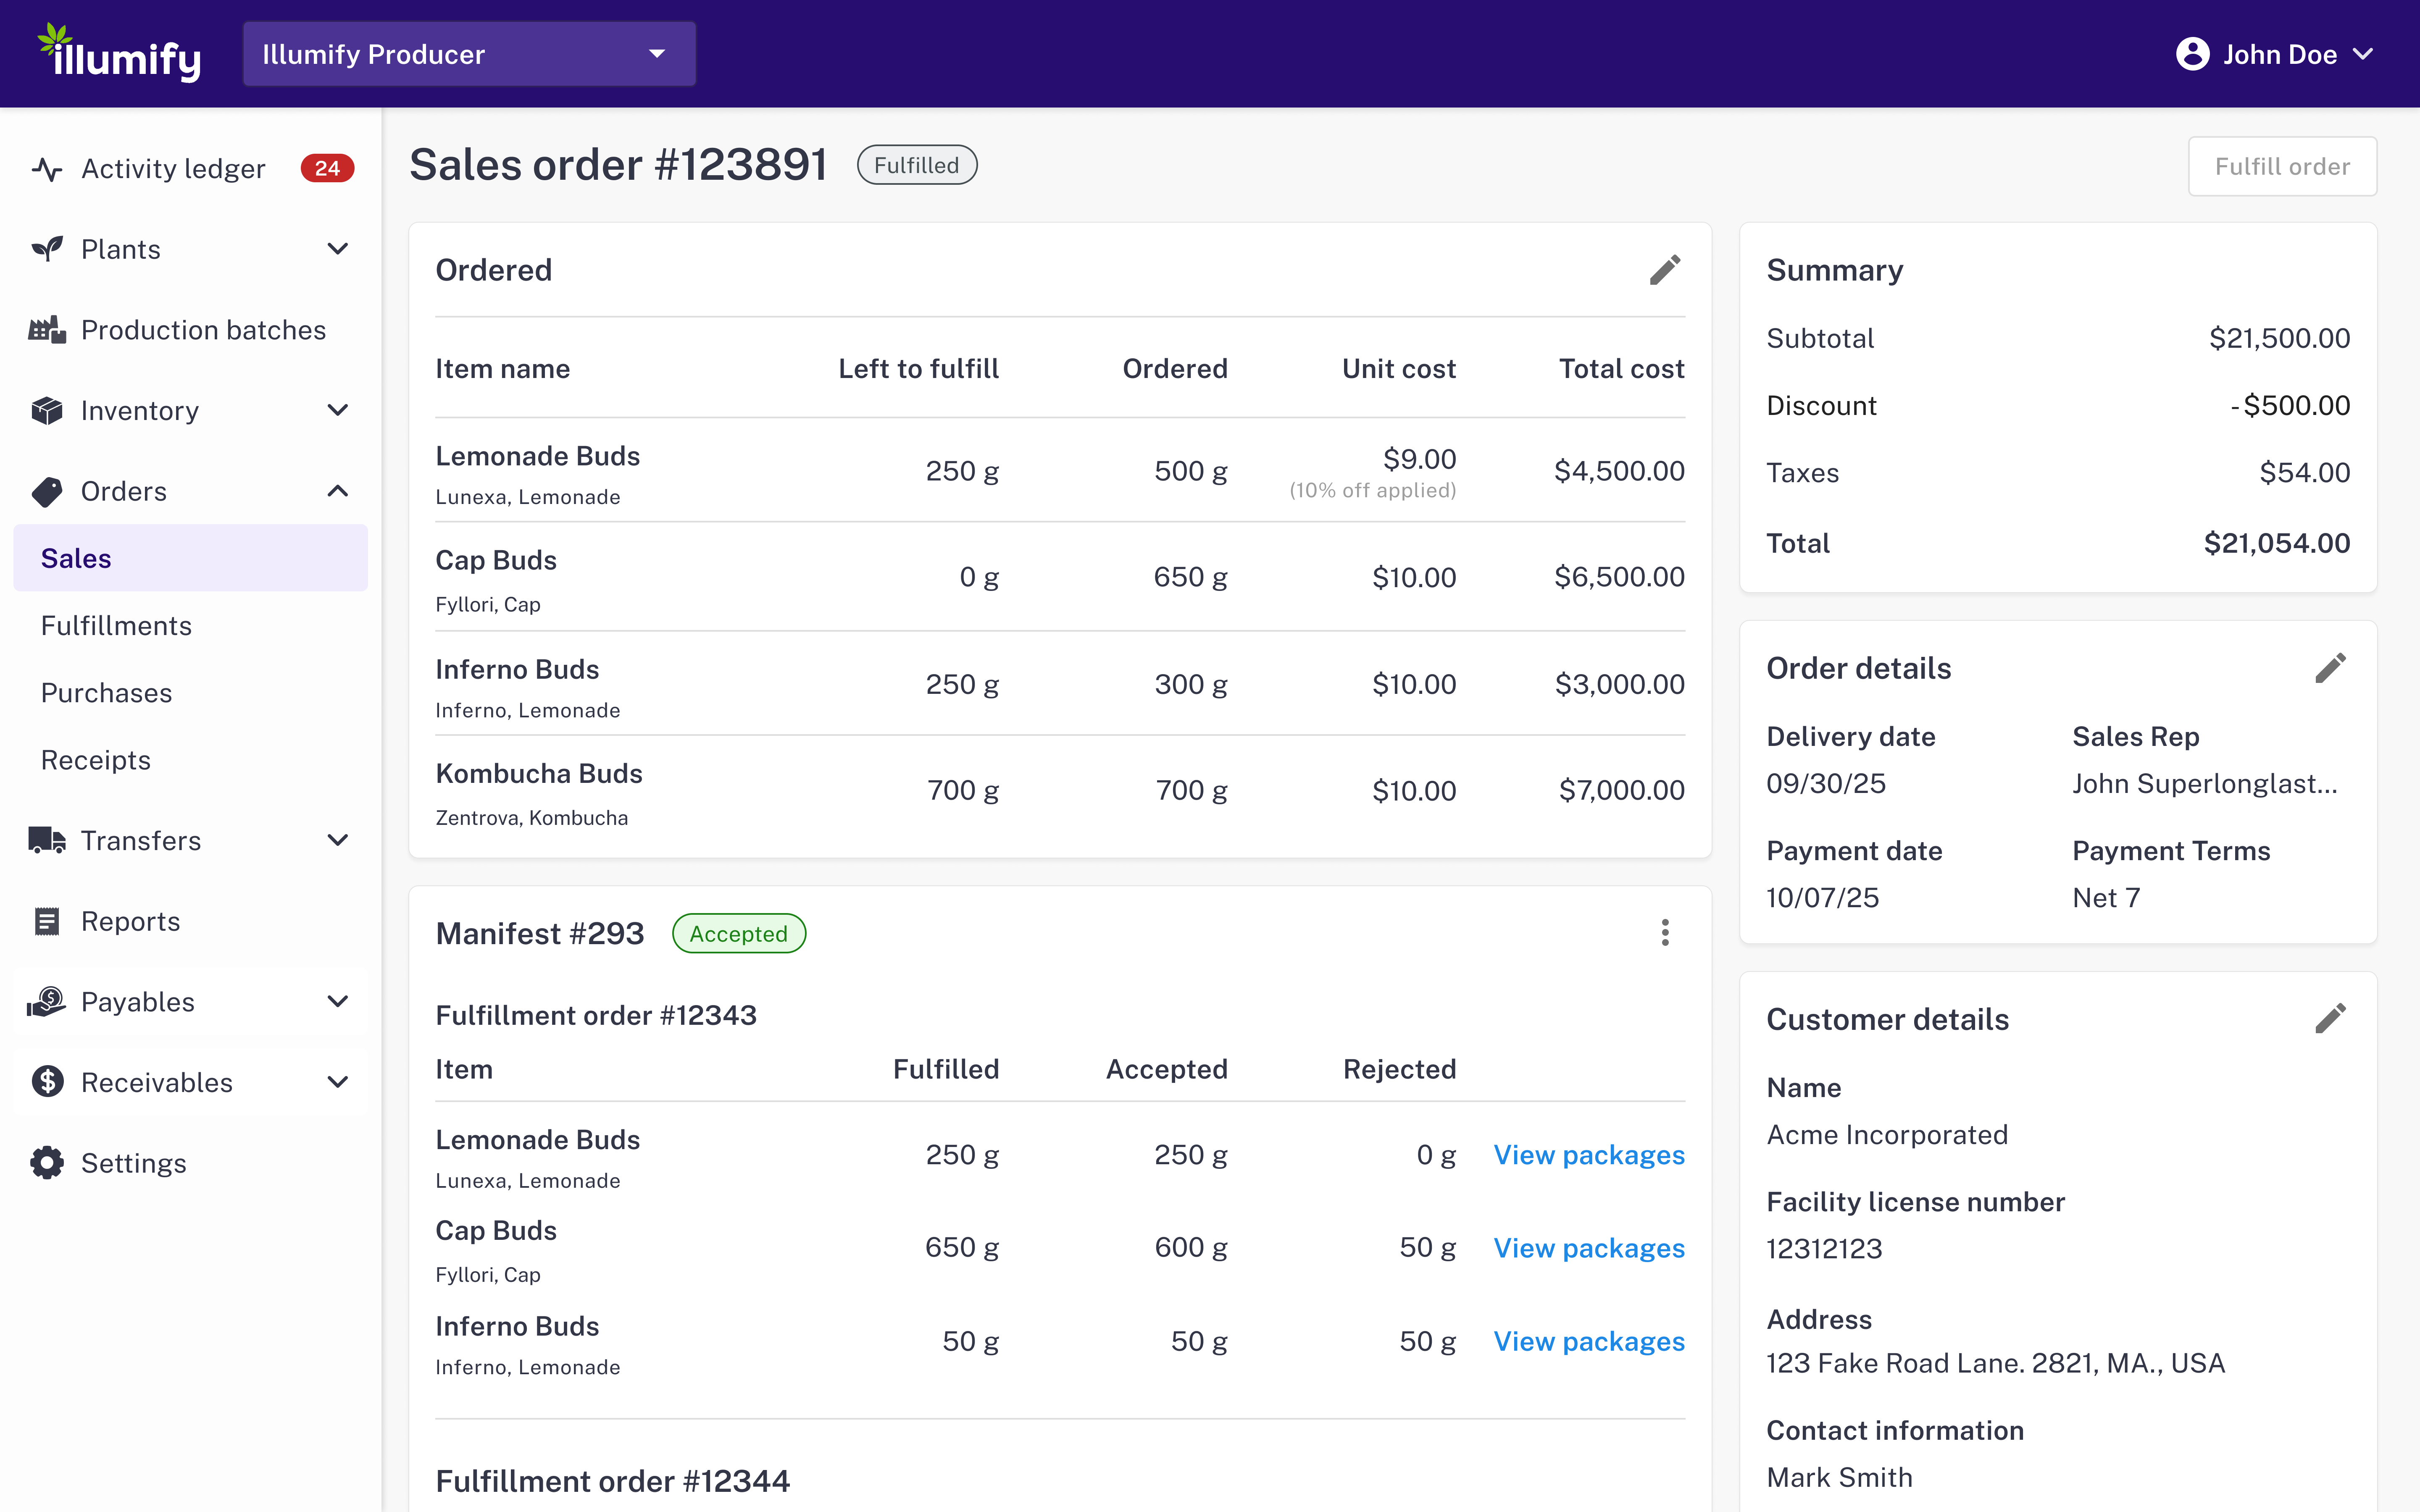This screenshot has height=1512, width=2420.
Task: Collapse the Orders menu chevron
Action: click(338, 491)
